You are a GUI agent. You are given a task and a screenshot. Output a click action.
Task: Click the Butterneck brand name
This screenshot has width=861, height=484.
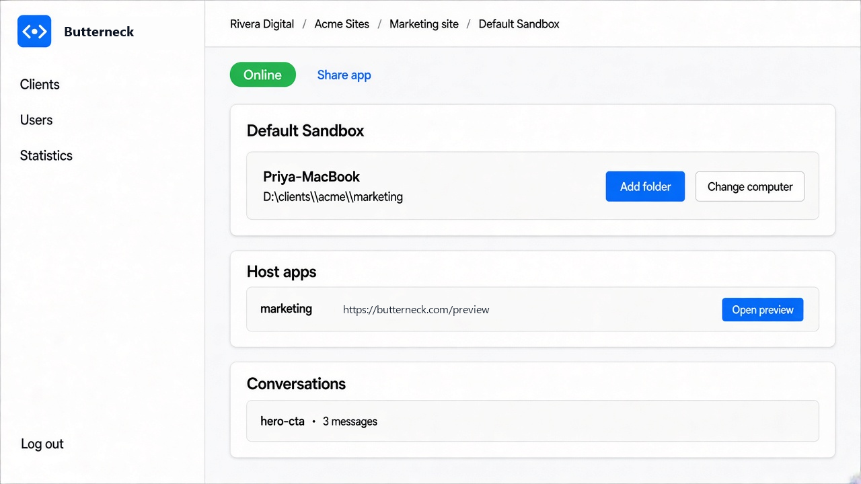99,32
